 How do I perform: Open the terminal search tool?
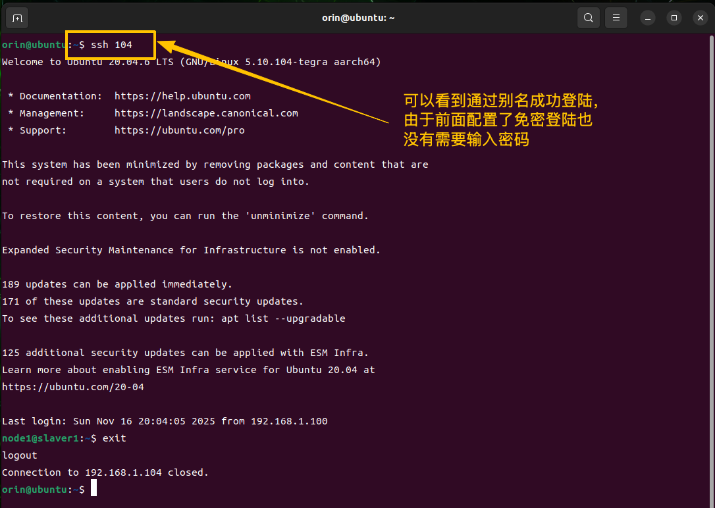click(589, 18)
